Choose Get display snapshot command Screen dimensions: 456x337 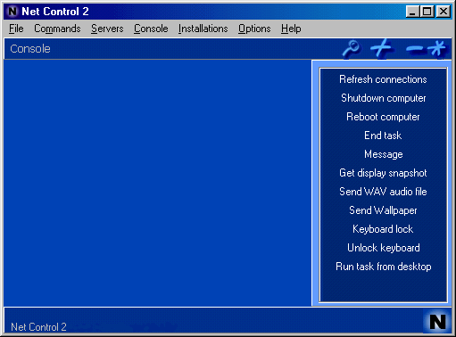coord(383,173)
